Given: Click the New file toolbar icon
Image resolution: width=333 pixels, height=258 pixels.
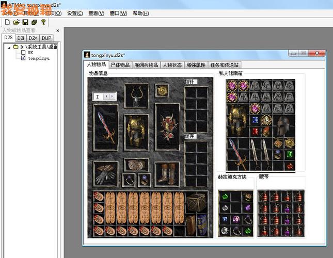Looking at the screenshot, I should tap(7, 22).
